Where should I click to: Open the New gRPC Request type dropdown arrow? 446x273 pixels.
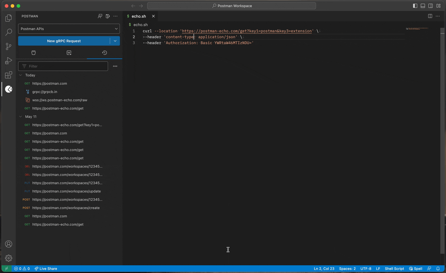click(x=115, y=41)
